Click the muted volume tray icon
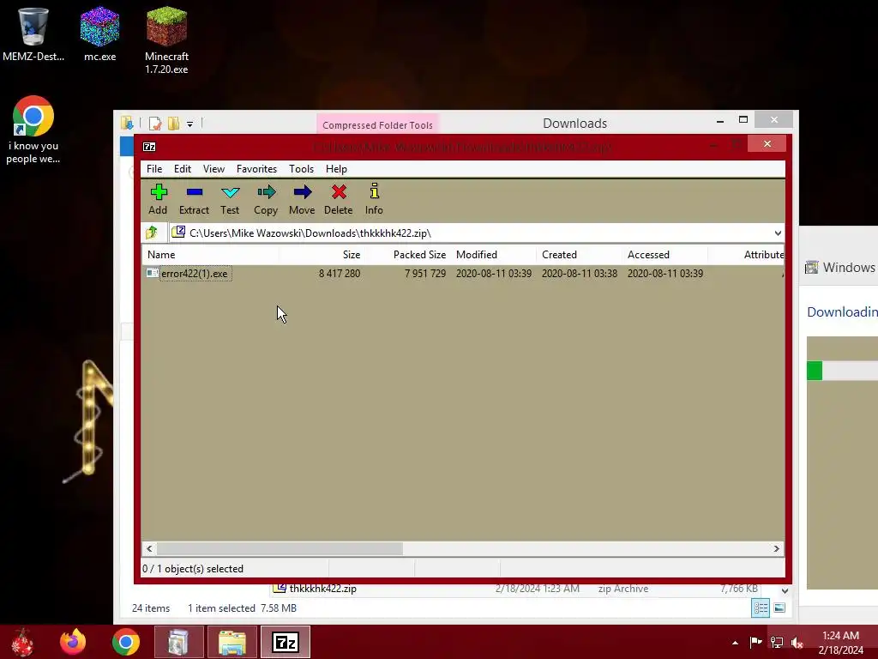This screenshot has width=878, height=659. [x=797, y=642]
